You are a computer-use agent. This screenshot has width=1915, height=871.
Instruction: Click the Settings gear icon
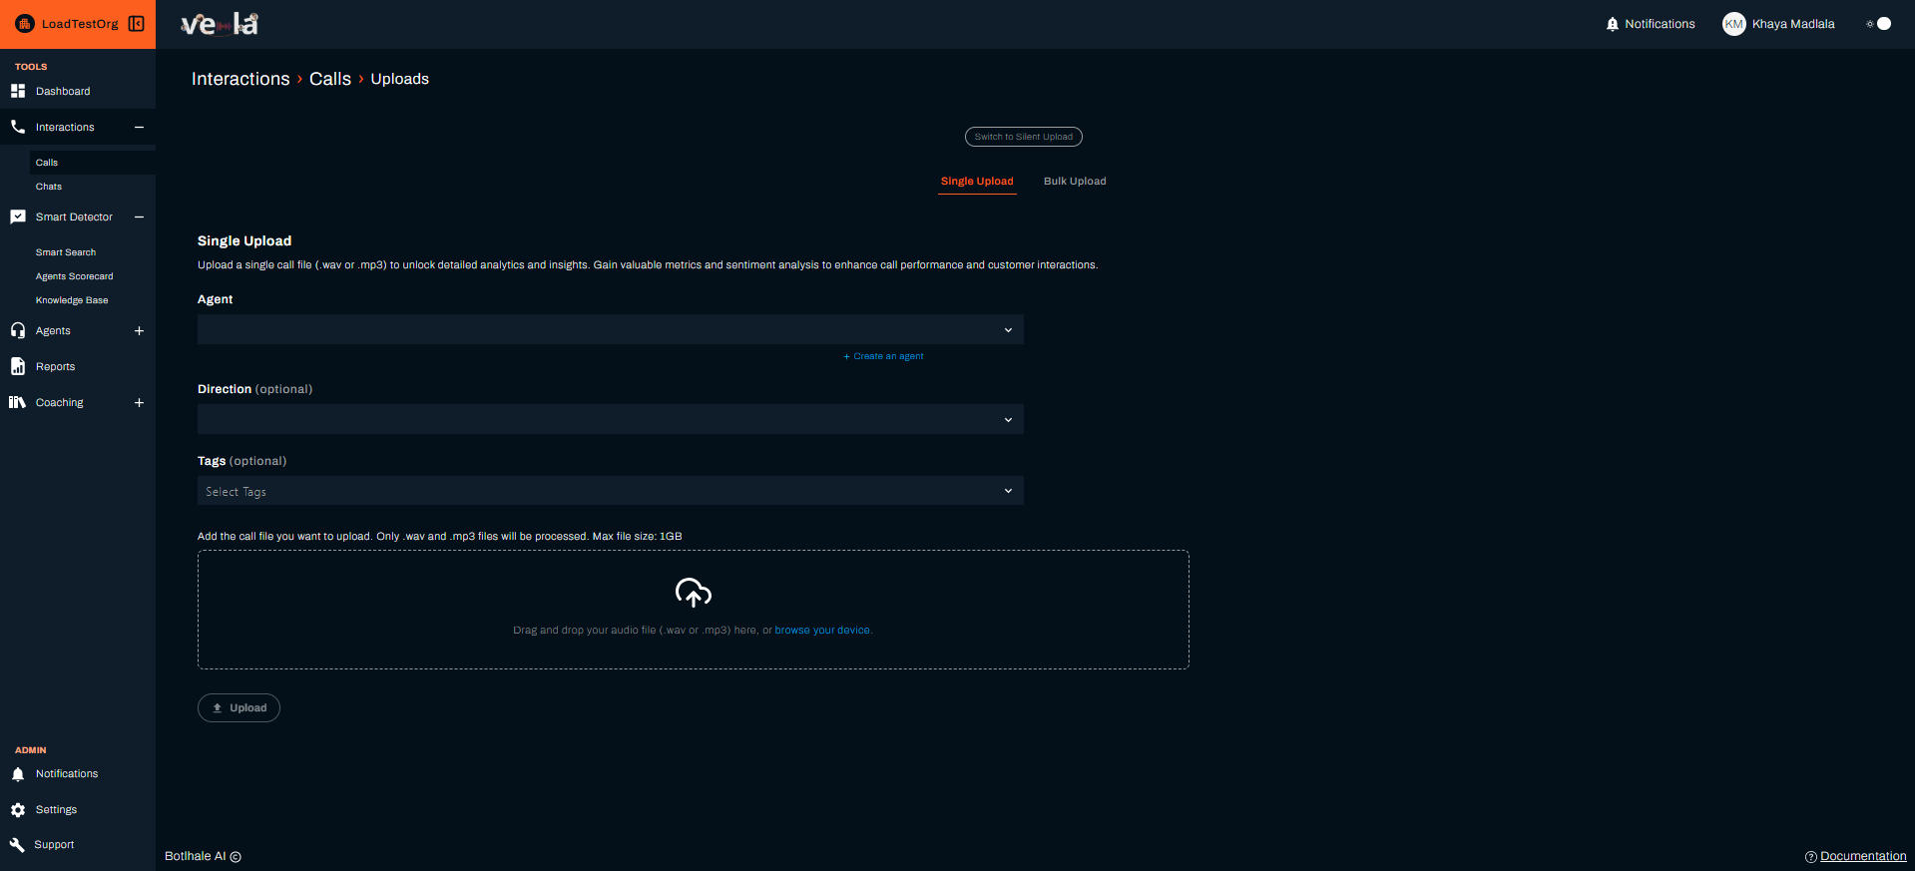point(18,810)
